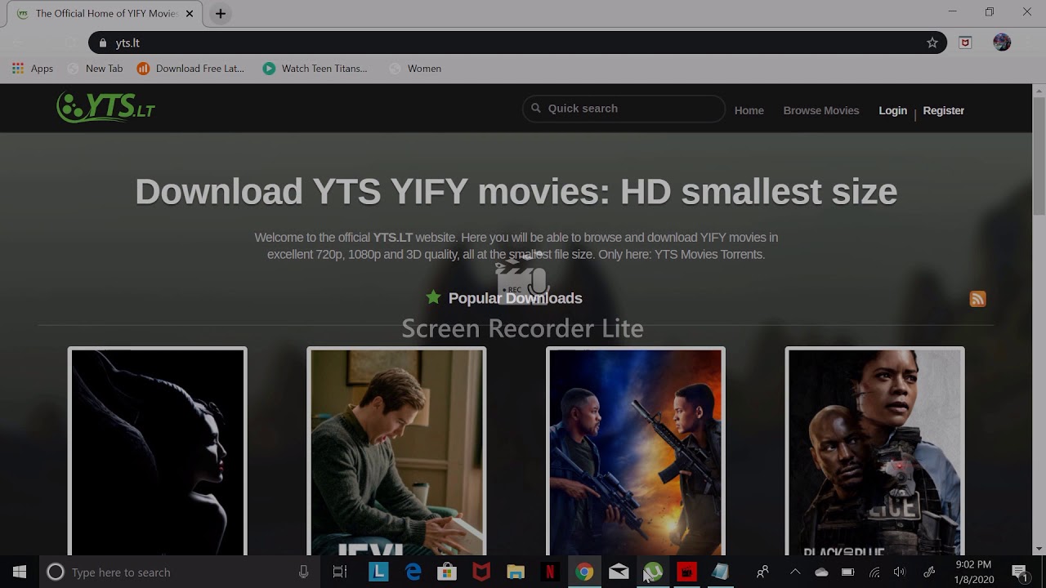Image resolution: width=1046 pixels, height=588 pixels.
Task: Click the Popular Downloads heading
Action: click(x=515, y=298)
